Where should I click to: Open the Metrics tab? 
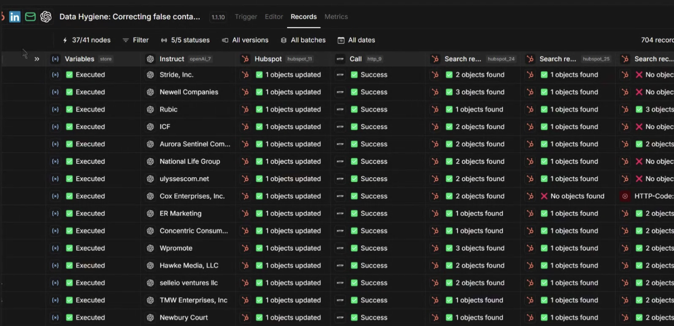[x=336, y=17]
